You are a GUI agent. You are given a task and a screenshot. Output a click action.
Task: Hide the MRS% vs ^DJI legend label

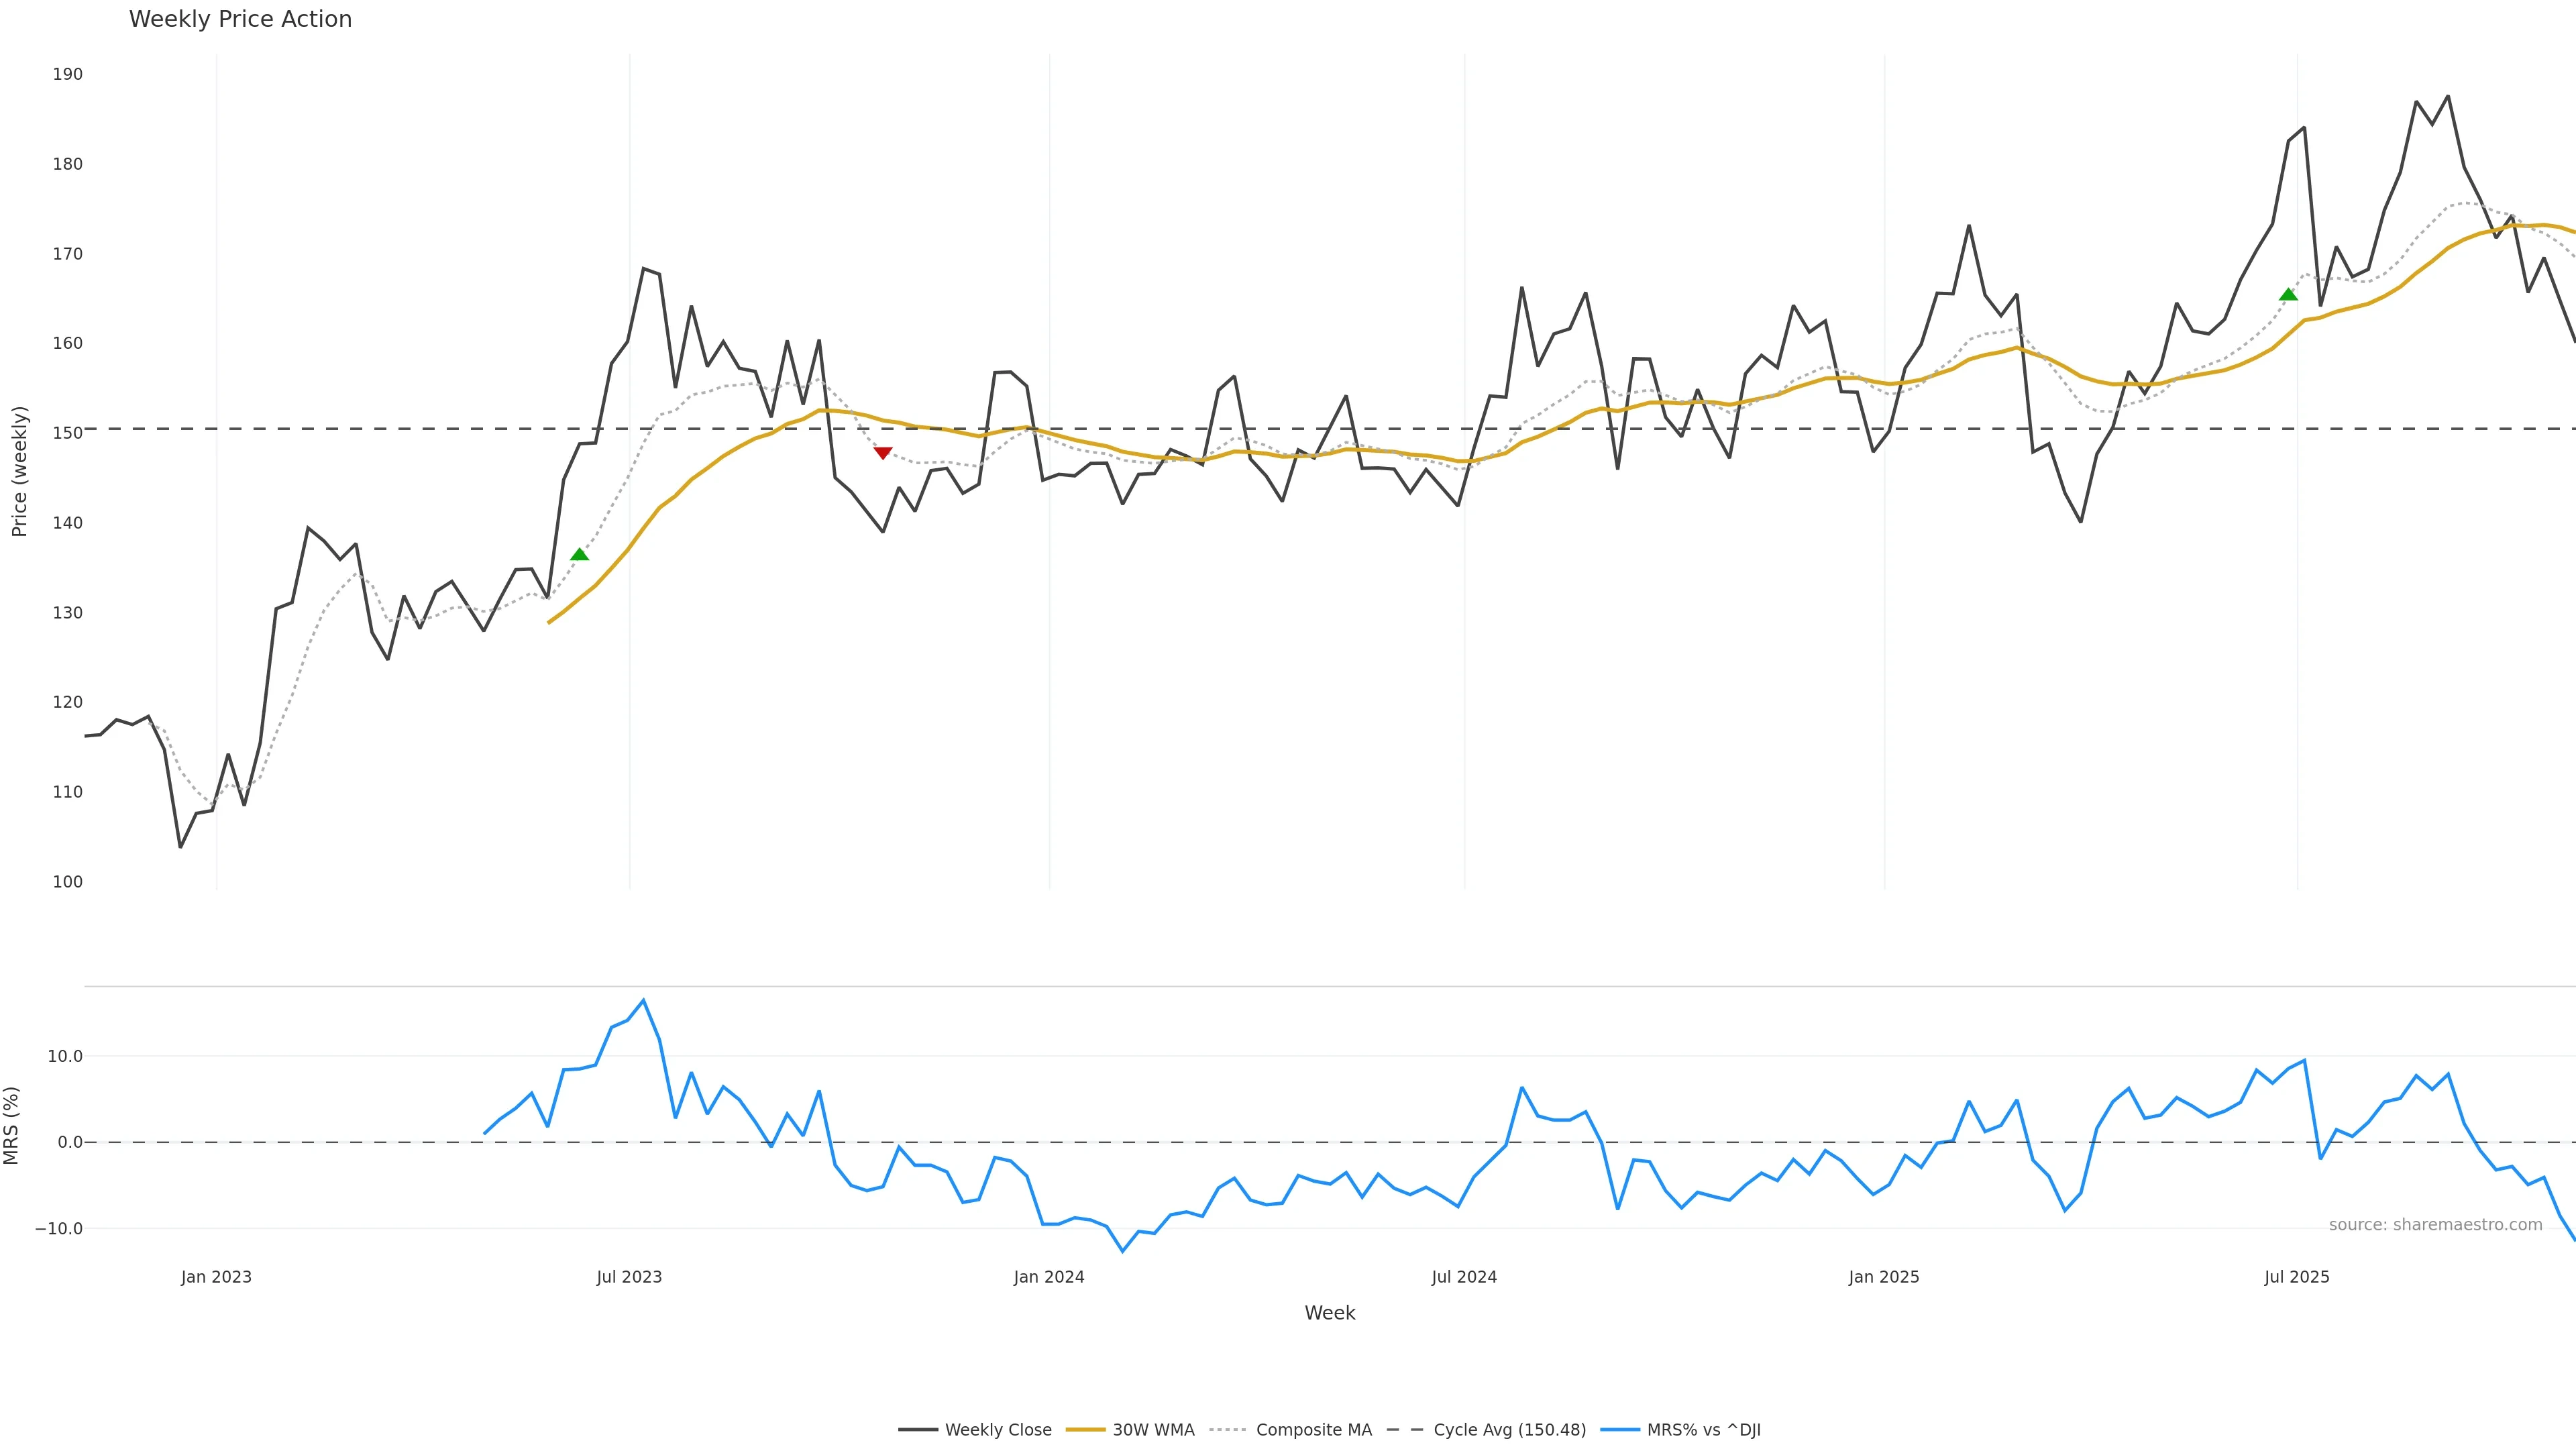tap(1703, 1430)
